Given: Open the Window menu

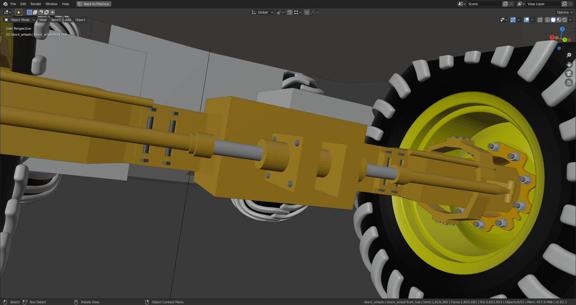Looking at the screenshot, I should [x=51, y=4].
